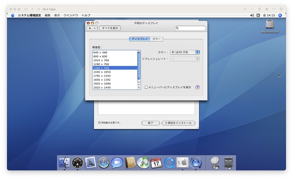Launch Dashboard from the Dock
Viewport: 293px width, 179px height.
[77, 163]
